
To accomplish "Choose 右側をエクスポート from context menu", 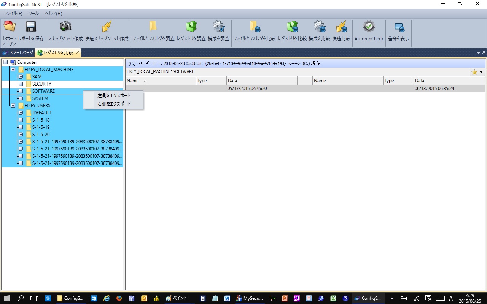I will pyautogui.click(x=114, y=104).
